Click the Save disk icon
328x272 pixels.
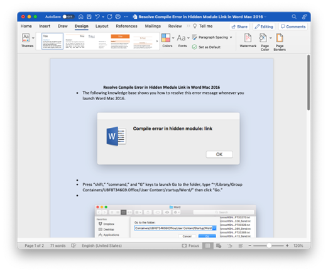pyautogui.click(x=89, y=16)
